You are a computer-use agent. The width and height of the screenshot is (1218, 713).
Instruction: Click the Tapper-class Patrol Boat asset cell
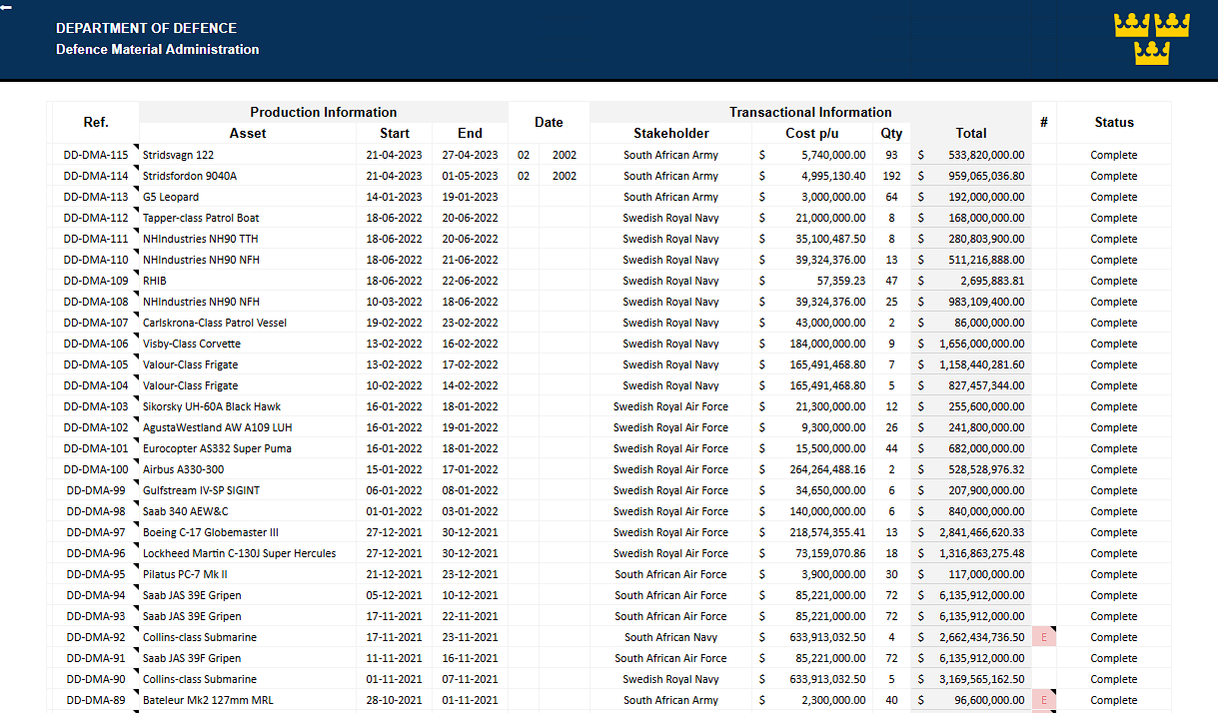pos(248,218)
